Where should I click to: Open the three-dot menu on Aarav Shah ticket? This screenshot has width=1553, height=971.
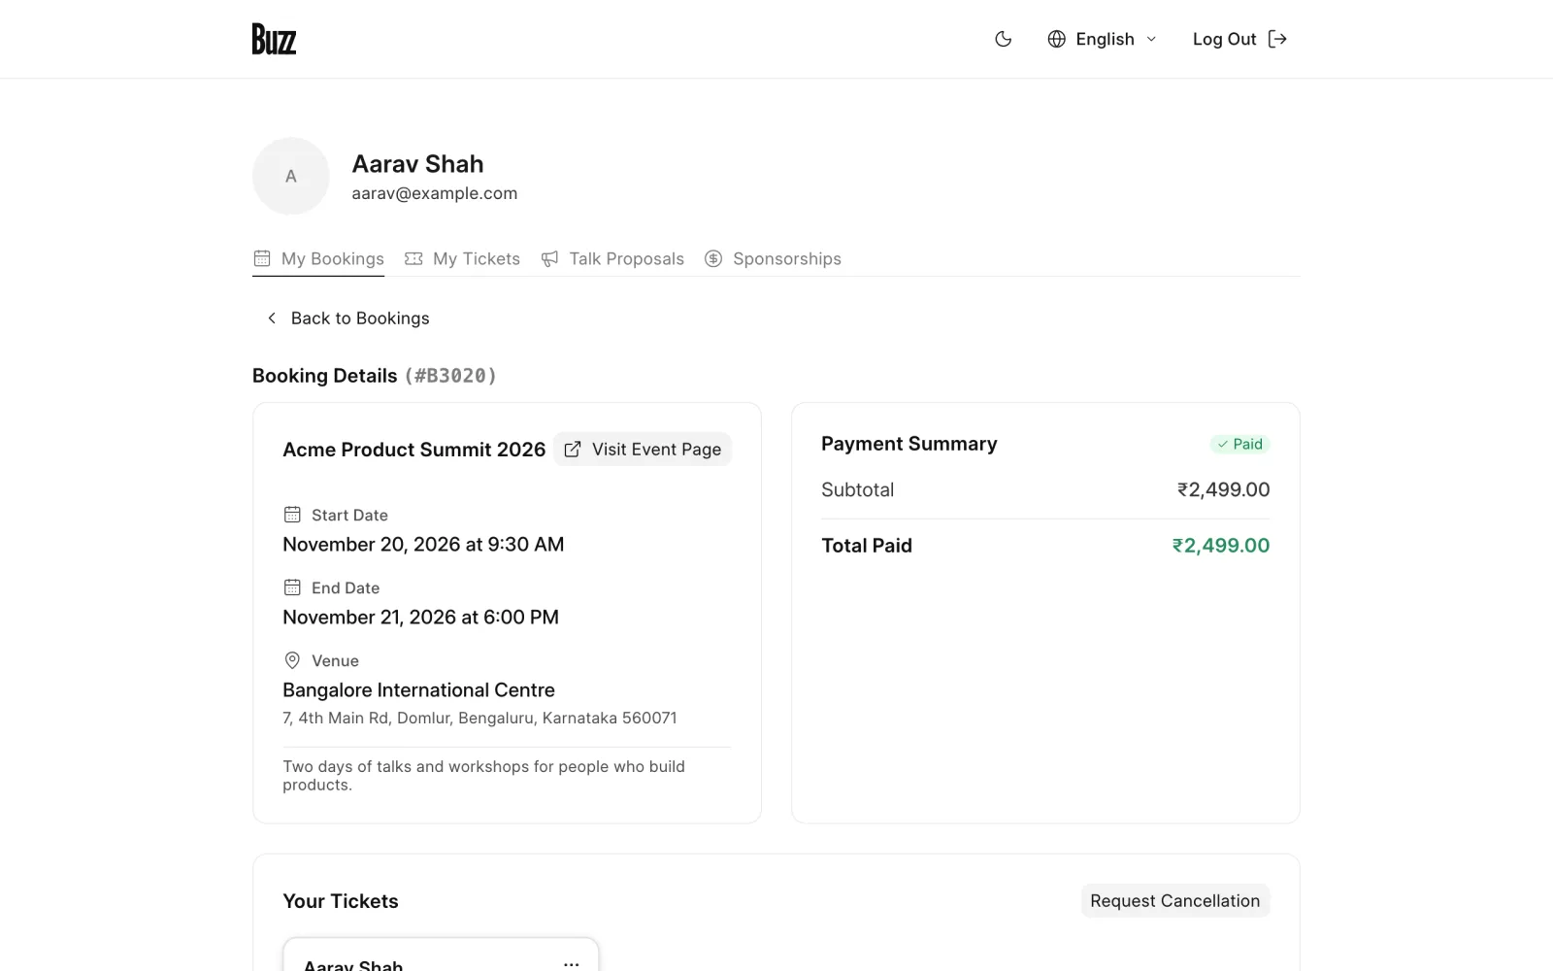[x=572, y=964]
